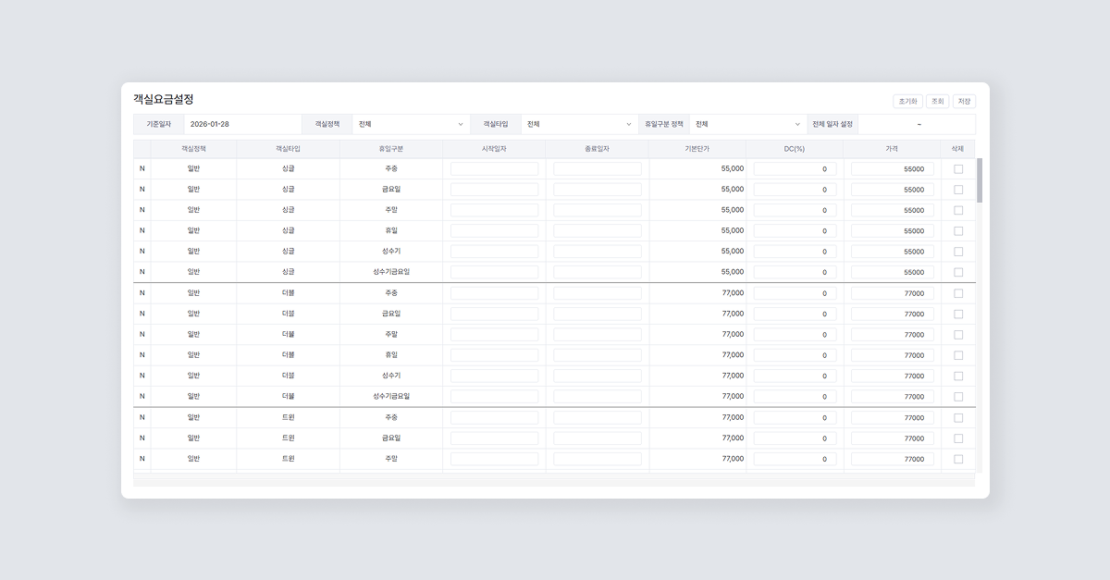This screenshot has height=580, width=1110.
Task: Click the 시작일자 field in 더블 성수기 row
Action: 494,376
